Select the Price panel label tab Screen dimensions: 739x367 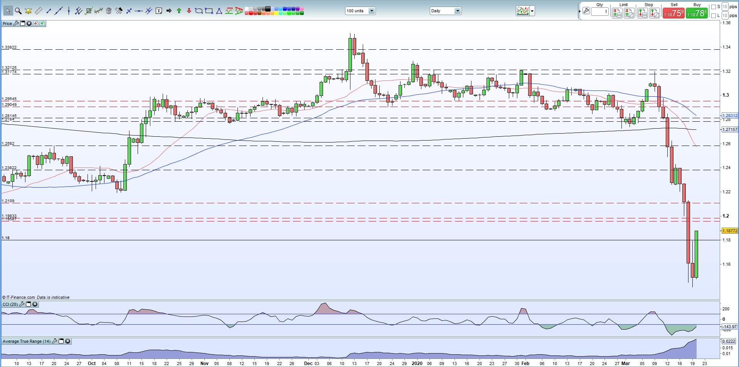7,23
